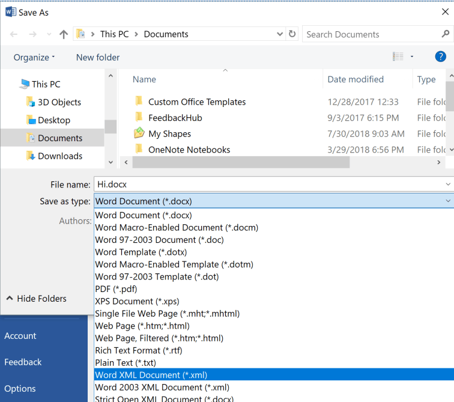Image resolution: width=454 pixels, height=402 pixels.
Task: Collapse folders with Hide Folders
Action: click(37, 299)
